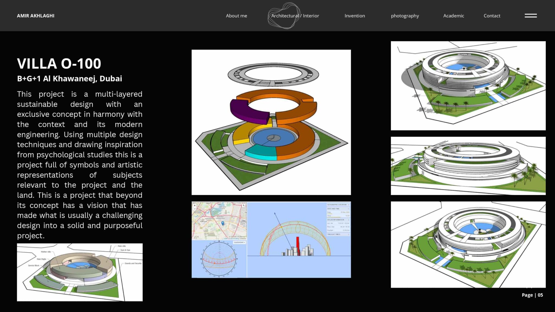Image resolution: width=555 pixels, height=312 pixels.
Task: Click the AMIR AKHLAGHI site title
Action: coord(36,16)
